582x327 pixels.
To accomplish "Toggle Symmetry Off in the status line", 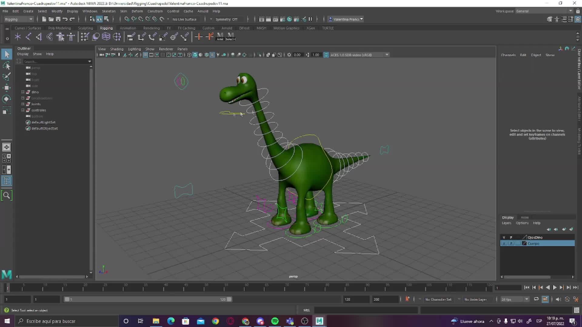I will click(x=227, y=19).
